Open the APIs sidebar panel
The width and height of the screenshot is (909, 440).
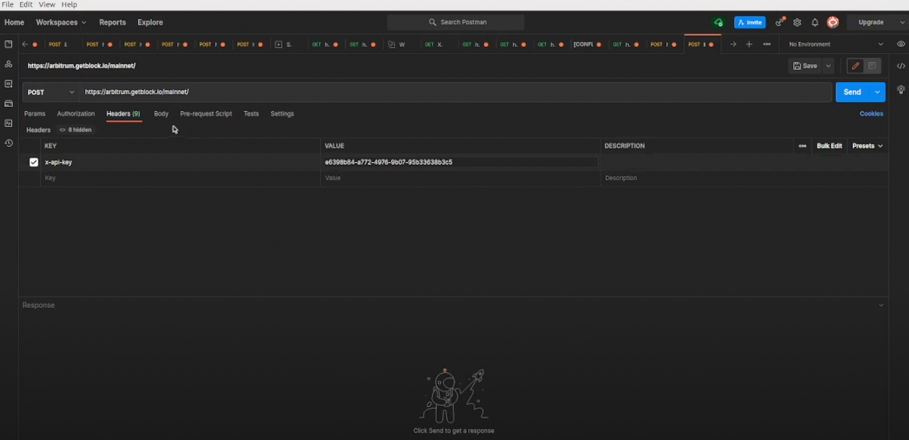click(x=9, y=64)
